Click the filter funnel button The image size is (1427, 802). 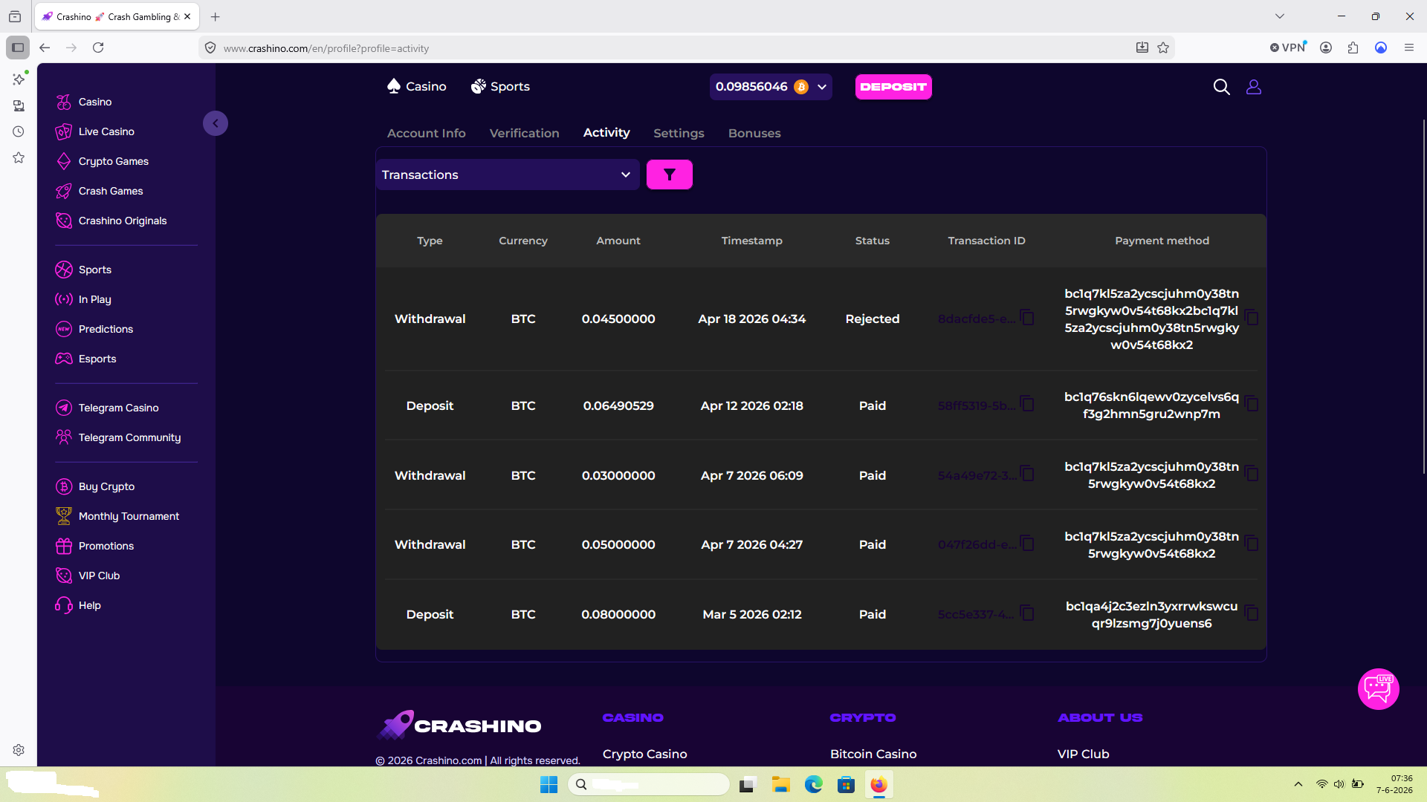669,175
